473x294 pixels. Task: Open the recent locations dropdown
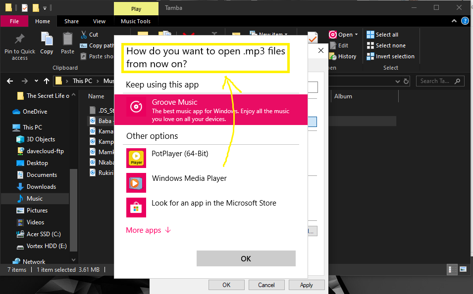coord(36,81)
